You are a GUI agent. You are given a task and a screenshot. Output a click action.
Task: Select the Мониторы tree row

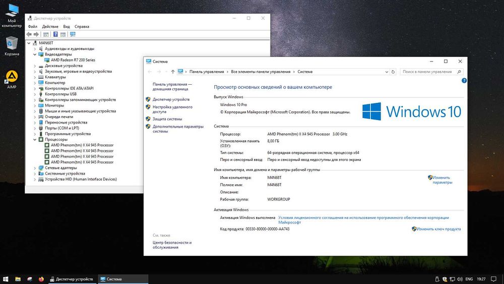[x=54, y=105]
